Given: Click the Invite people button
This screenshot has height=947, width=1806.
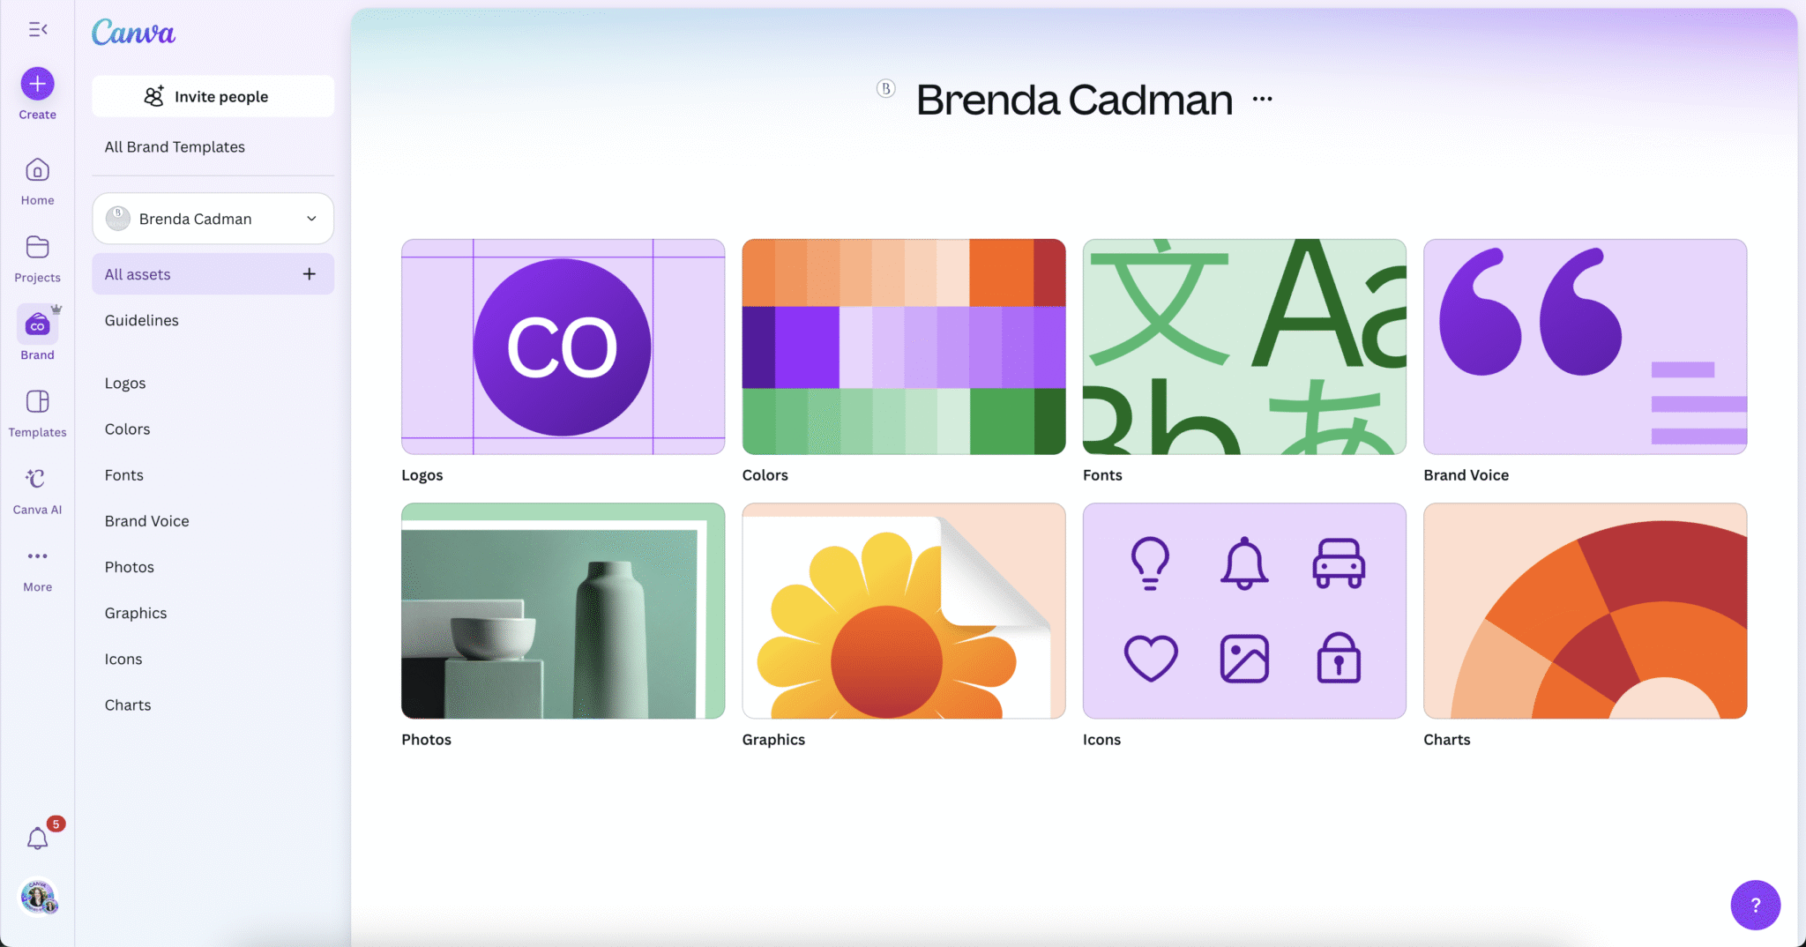Looking at the screenshot, I should (213, 96).
